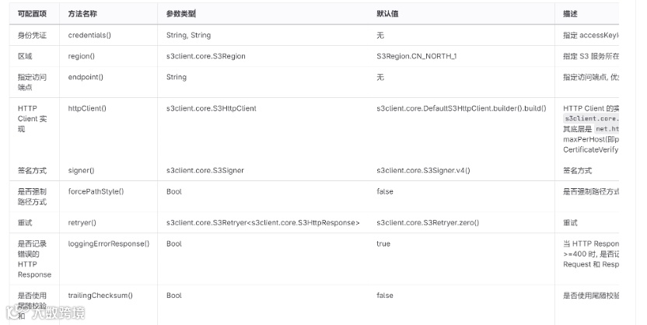Click the 描述 column header
This screenshot has height=325, width=647.
(570, 14)
